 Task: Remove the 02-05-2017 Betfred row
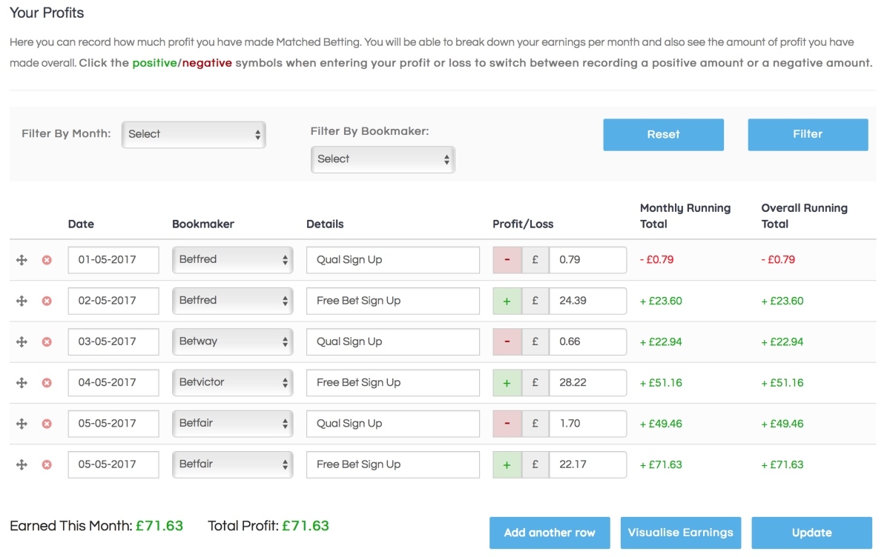(x=47, y=301)
